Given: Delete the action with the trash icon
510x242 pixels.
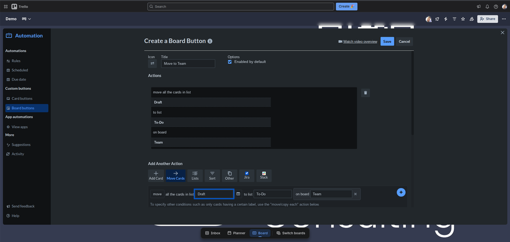Looking at the screenshot, I should (x=365, y=93).
